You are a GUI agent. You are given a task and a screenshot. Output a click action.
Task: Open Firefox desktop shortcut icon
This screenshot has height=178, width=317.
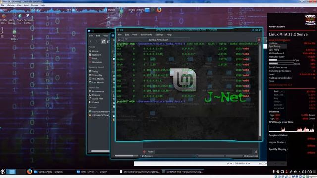tap(4, 16)
